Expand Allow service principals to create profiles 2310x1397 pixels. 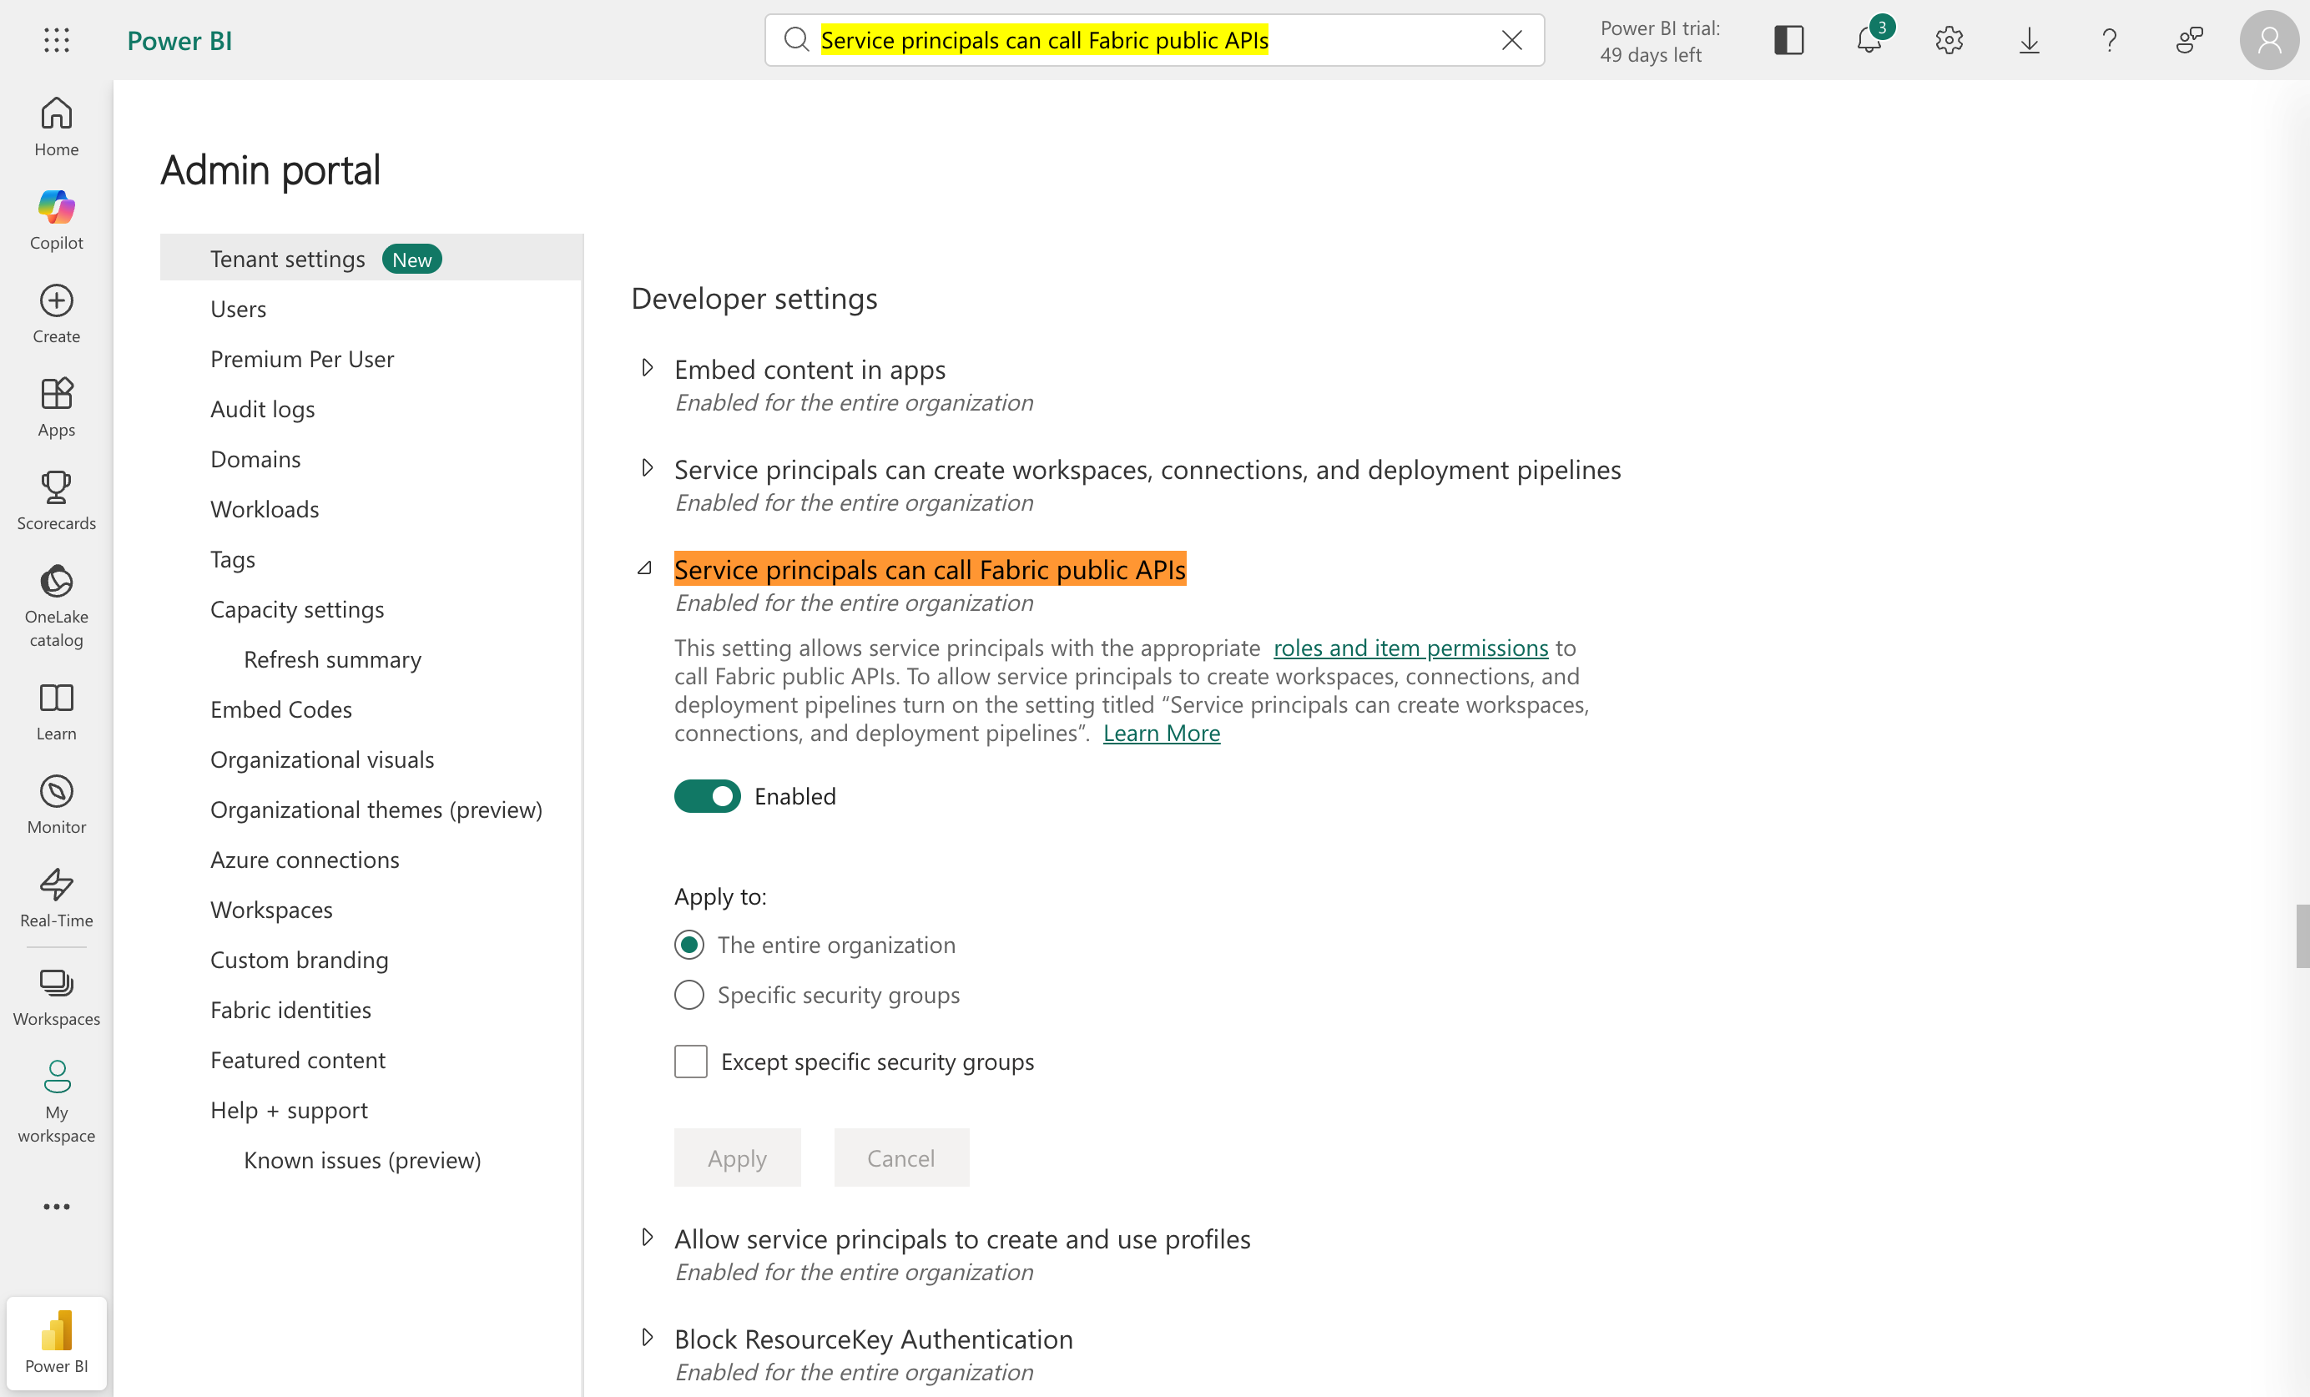click(647, 1238)
